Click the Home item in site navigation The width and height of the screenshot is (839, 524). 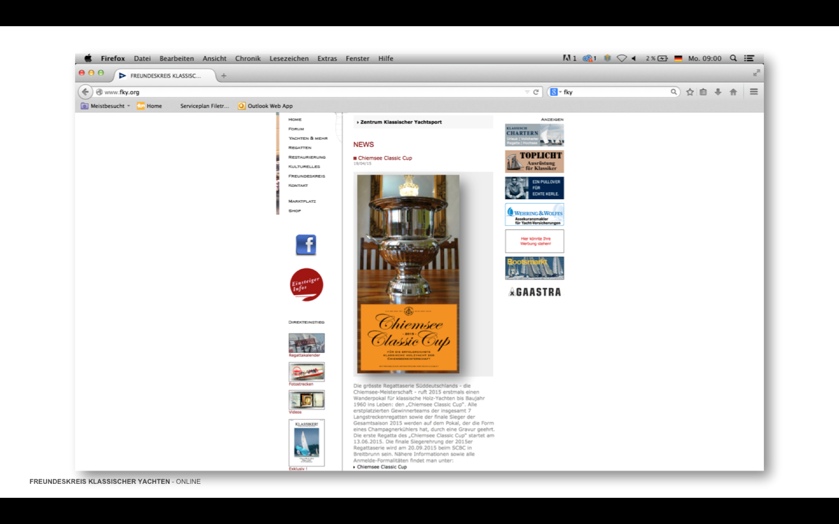tap(295, 119)
